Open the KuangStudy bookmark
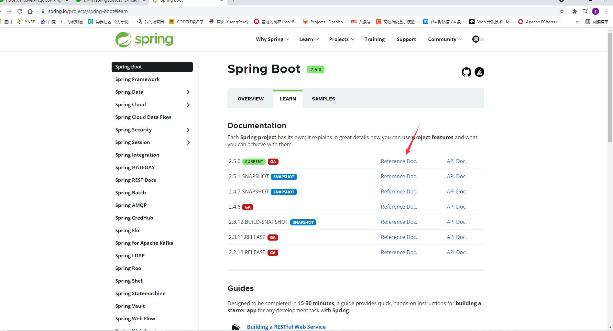Image resolution: width=613 pixels, height=331 pixels. click(x=229, y=22)
